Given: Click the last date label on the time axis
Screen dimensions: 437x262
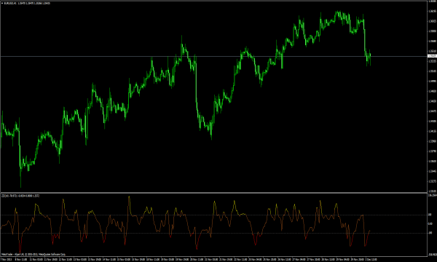Looking at the screenshot, I should 371,260.
